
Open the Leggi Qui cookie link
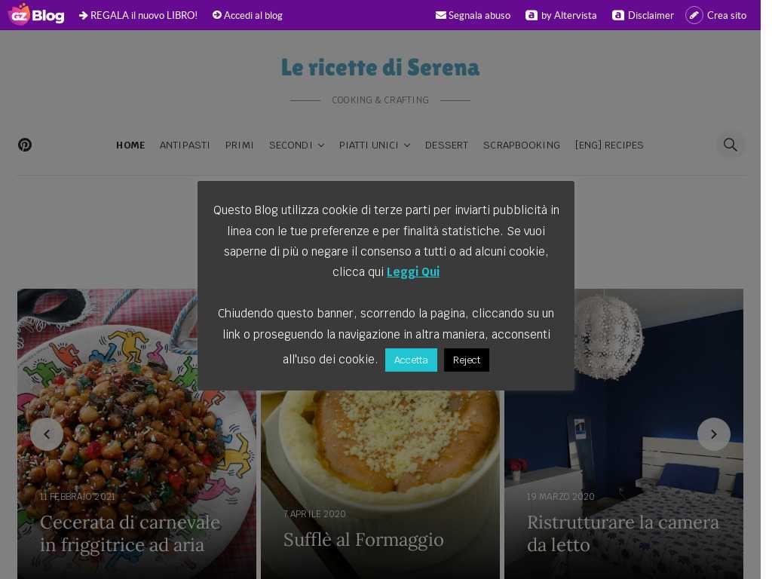(413, 271)
